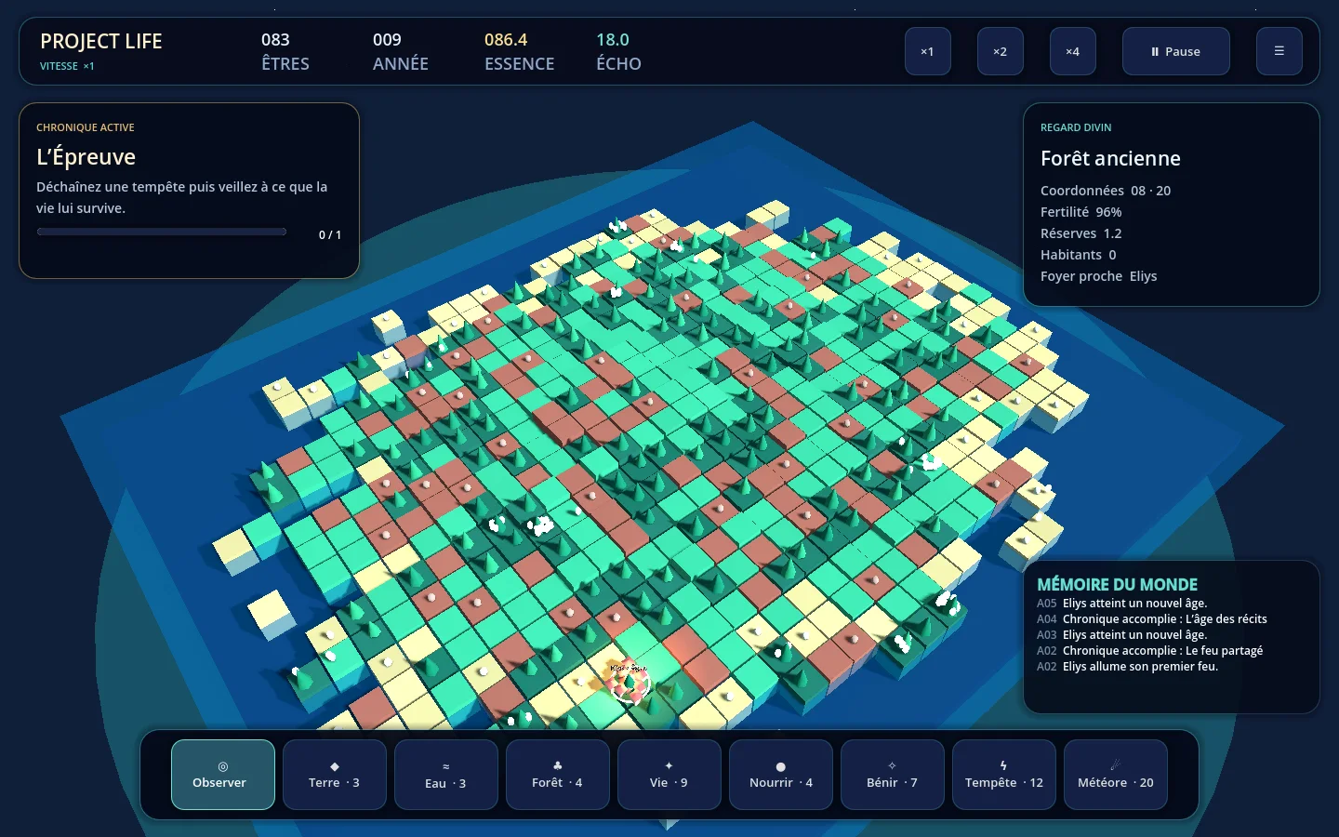Image resolution: width=1339 pixels, height=837 pixels.
Task: Select the Nourrir power
Action: pyautogui.click(x=781, y=775)
